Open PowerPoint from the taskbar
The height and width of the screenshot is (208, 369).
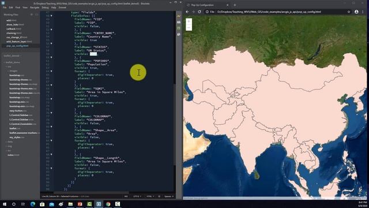click(80, 204)
